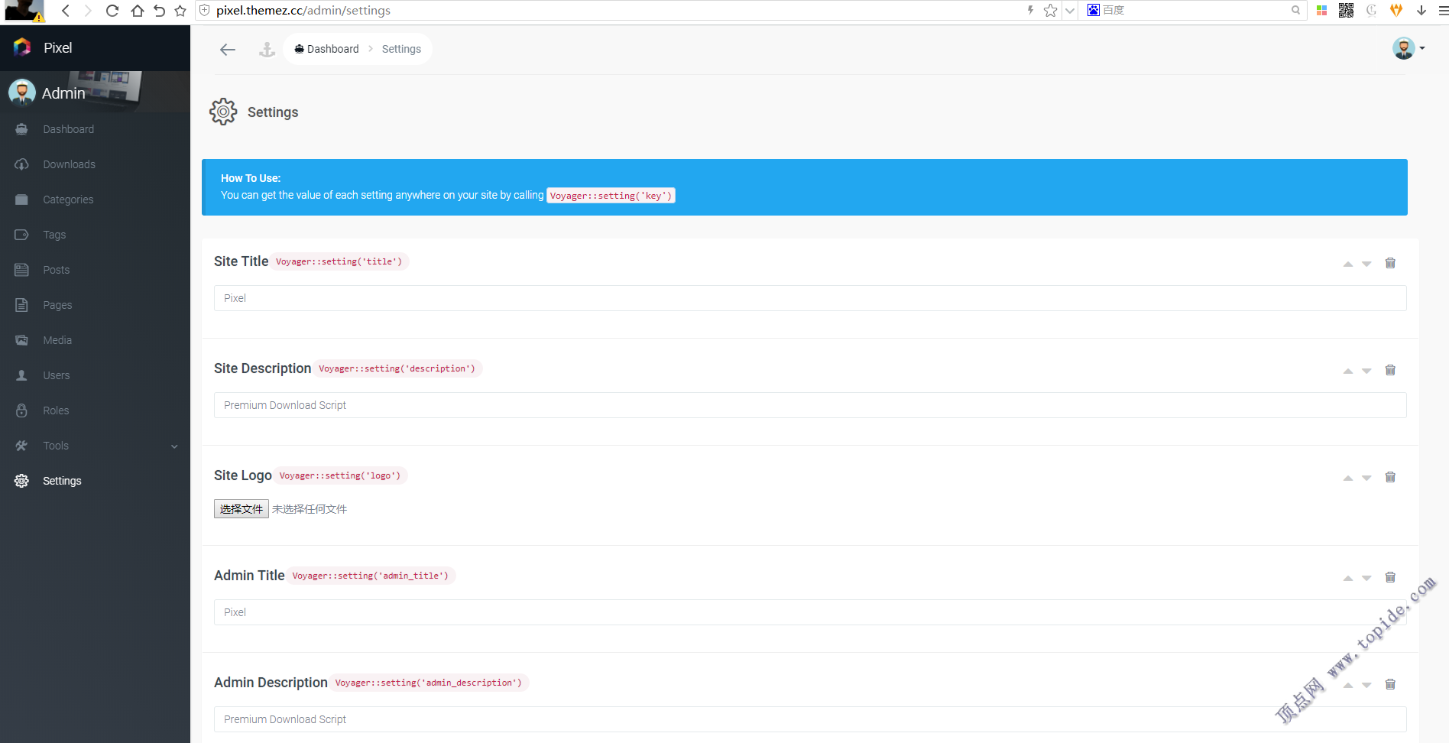Click the Voyager::setting('logo') code label

coord(340,475)
